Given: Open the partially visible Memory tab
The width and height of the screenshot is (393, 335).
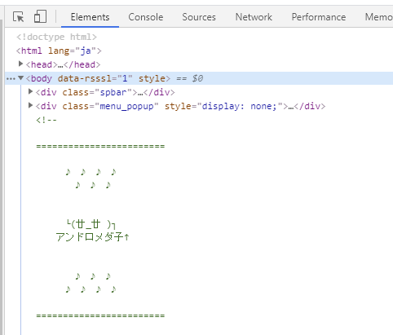Looking at the screenshot, I should [378, 17].
